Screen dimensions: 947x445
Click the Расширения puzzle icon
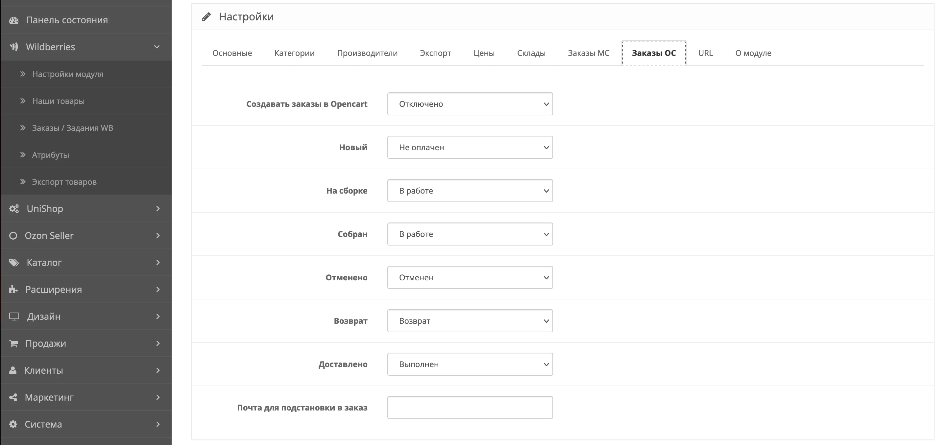point(13,289)
